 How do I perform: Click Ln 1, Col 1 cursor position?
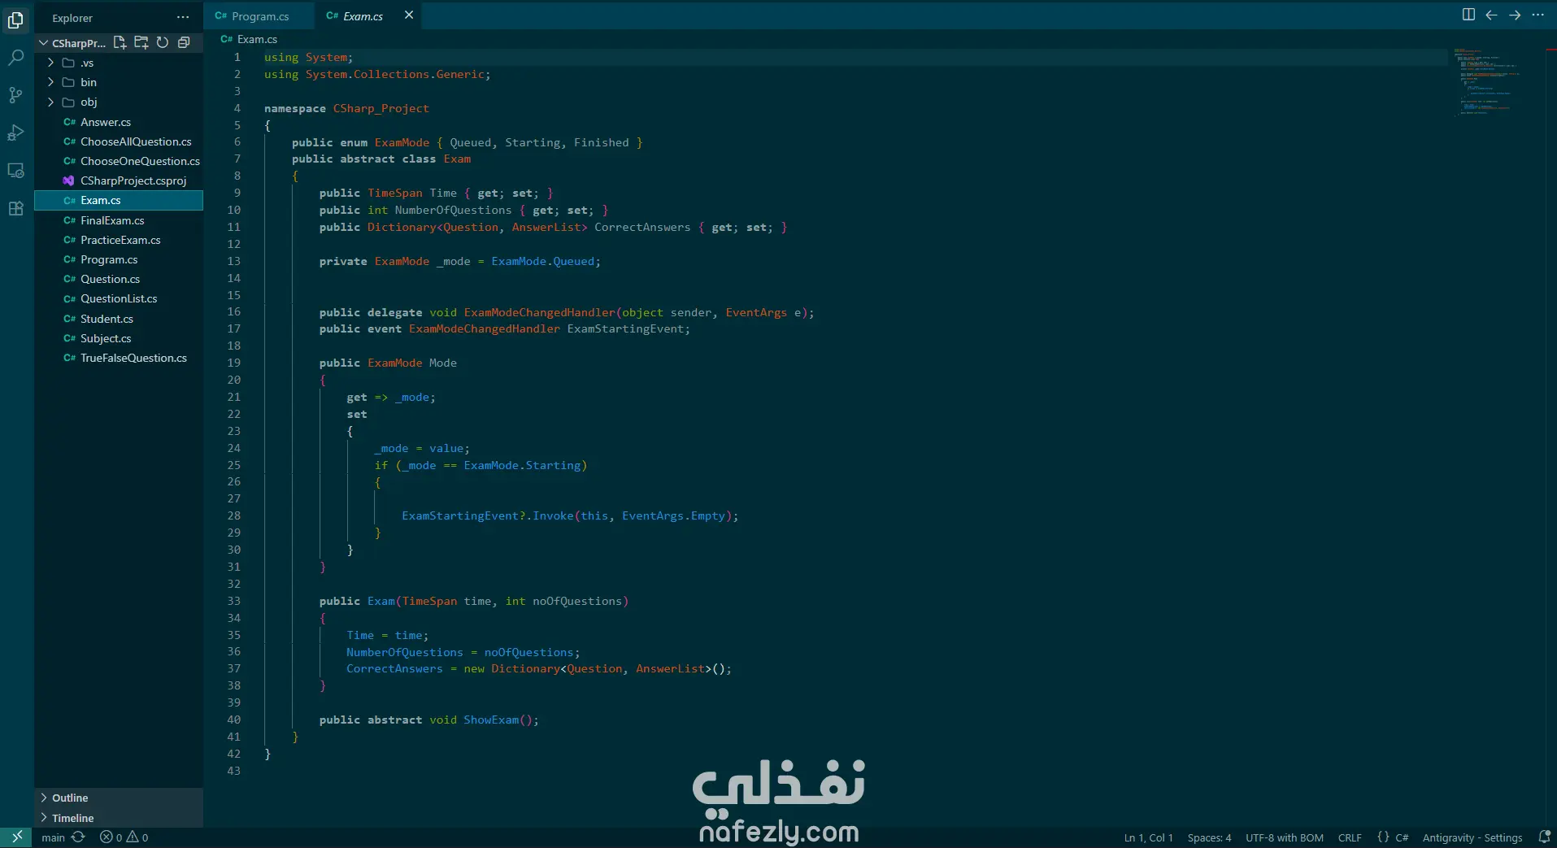tap(1148, 837)
